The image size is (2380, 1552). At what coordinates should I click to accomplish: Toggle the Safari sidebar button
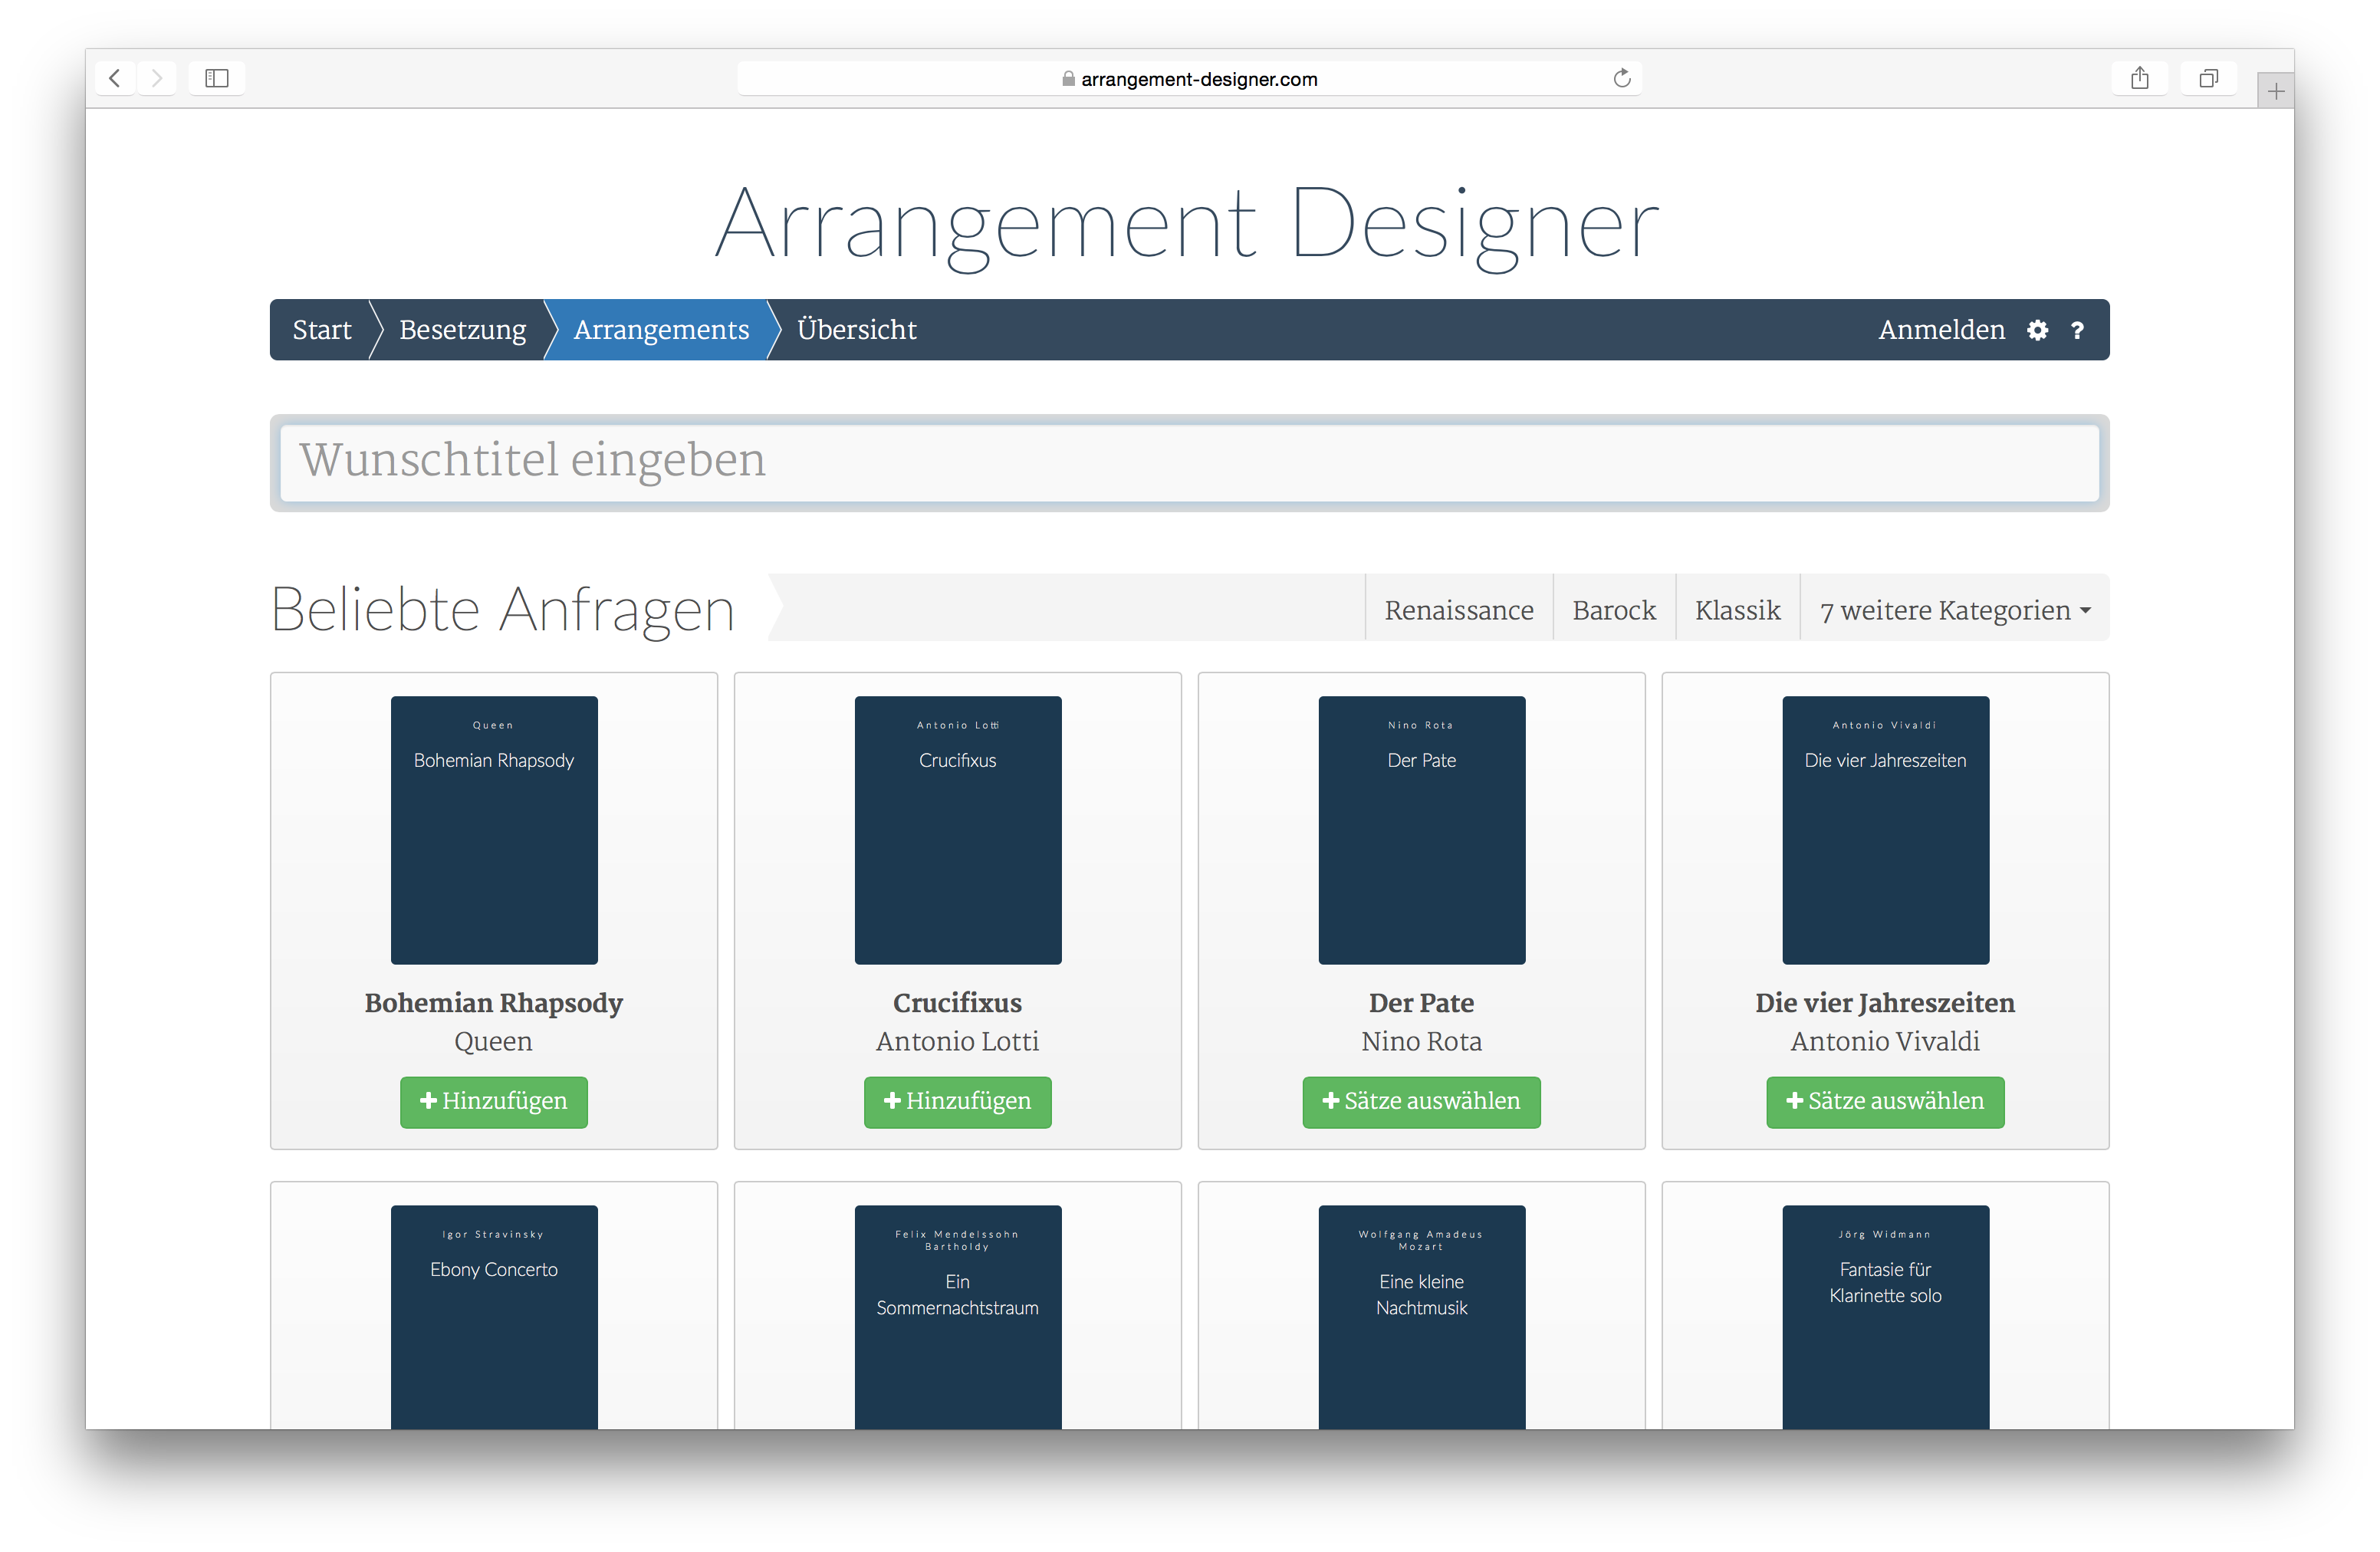tap(217, 78)
